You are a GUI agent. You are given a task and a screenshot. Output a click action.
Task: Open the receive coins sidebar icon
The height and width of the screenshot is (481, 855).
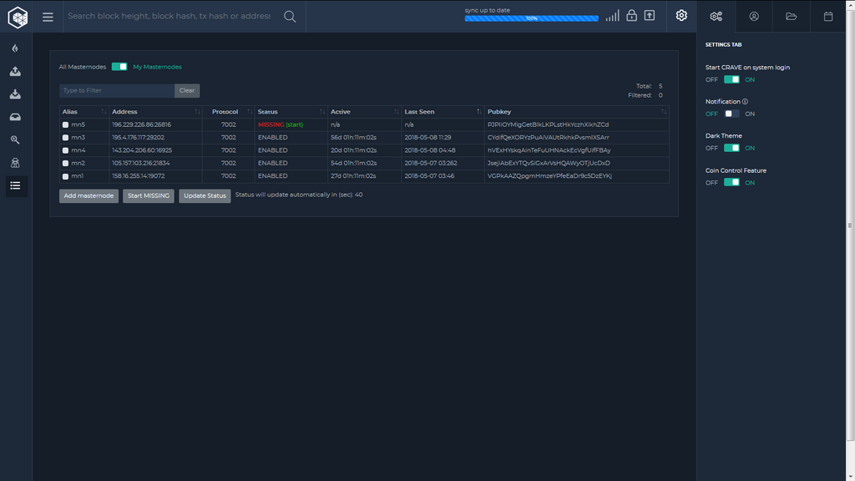tap(15, 94)
